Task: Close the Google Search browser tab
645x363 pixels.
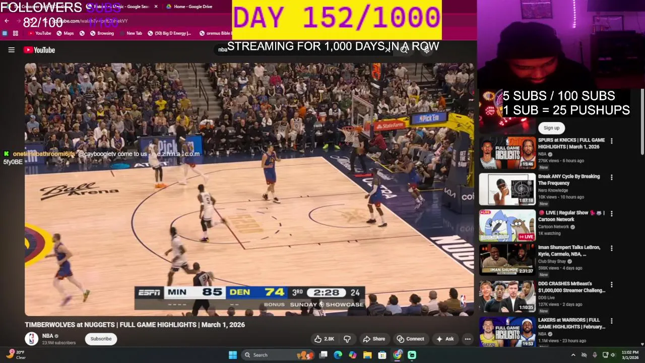Action: 156,7
